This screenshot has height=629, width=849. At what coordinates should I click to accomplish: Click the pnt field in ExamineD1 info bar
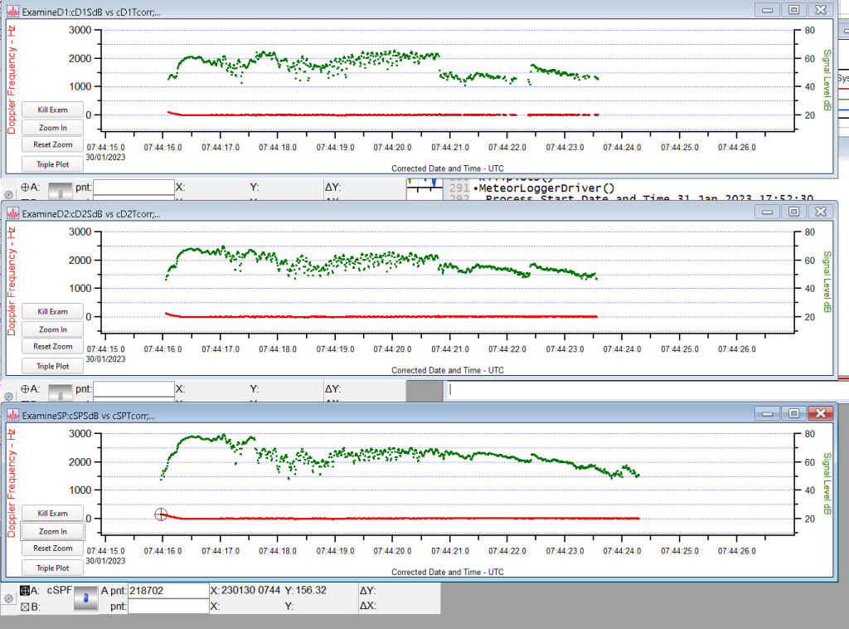pyautogui.click(x=133, y=188)
